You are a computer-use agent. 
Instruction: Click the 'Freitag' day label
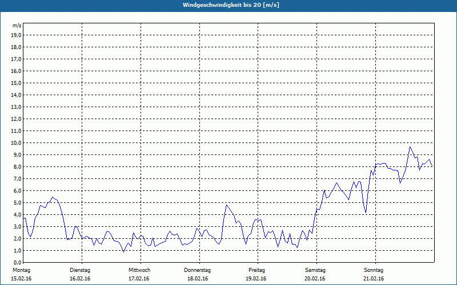[256, 270]
